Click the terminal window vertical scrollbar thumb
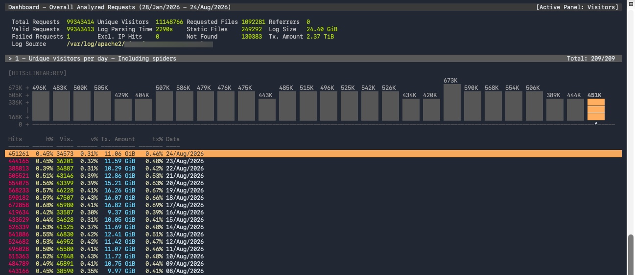Image resolution: width=635 pixels, height=275 pixels. coord(631,255)
